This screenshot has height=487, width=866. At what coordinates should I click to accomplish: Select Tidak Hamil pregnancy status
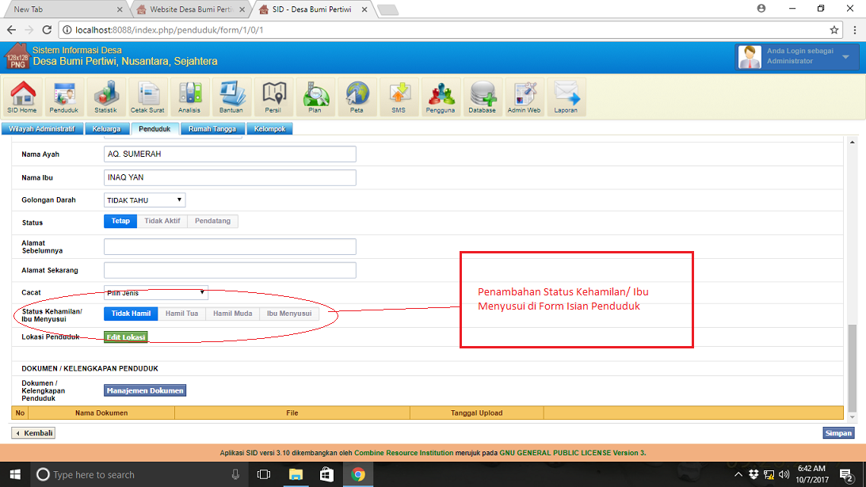click(131, 314)
